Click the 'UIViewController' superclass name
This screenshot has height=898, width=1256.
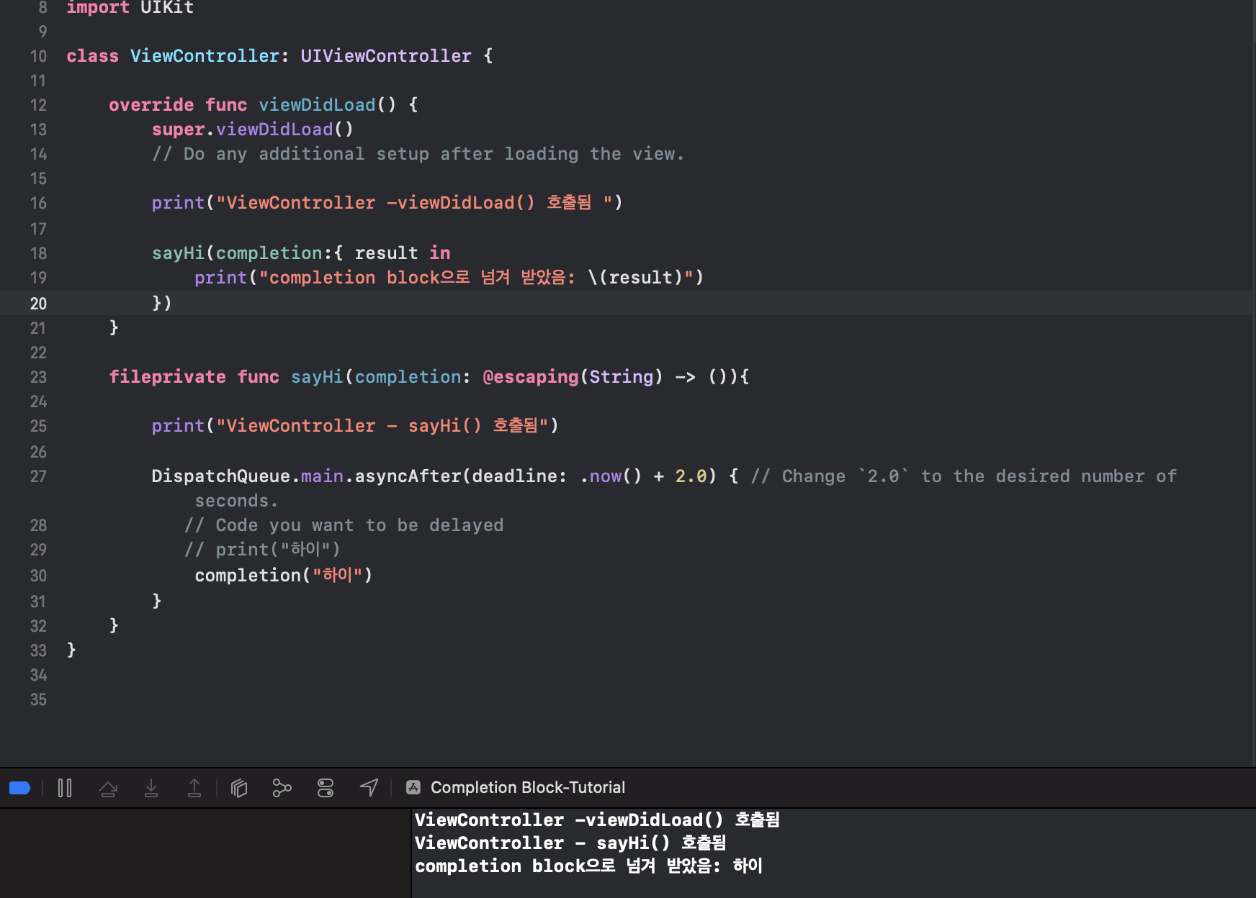click(x=386, y=56)
